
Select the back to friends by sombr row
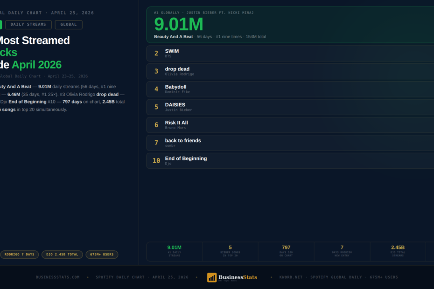(x=290, y=143)
